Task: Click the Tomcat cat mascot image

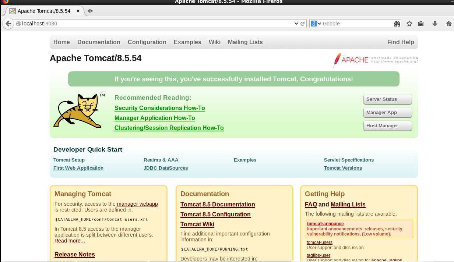Action: (x=78, y=110)
